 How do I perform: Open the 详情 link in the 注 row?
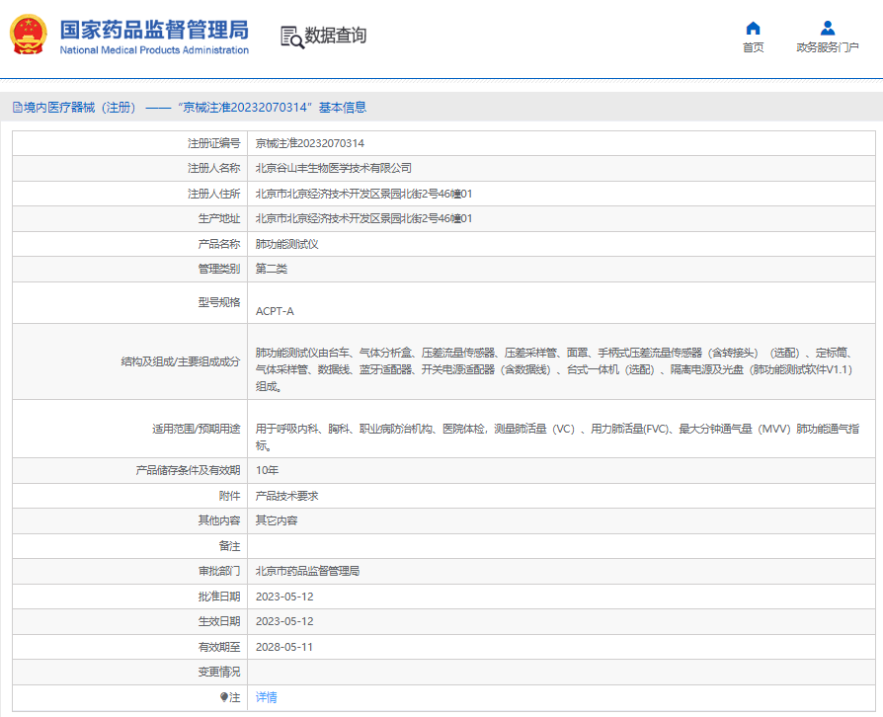267,697
